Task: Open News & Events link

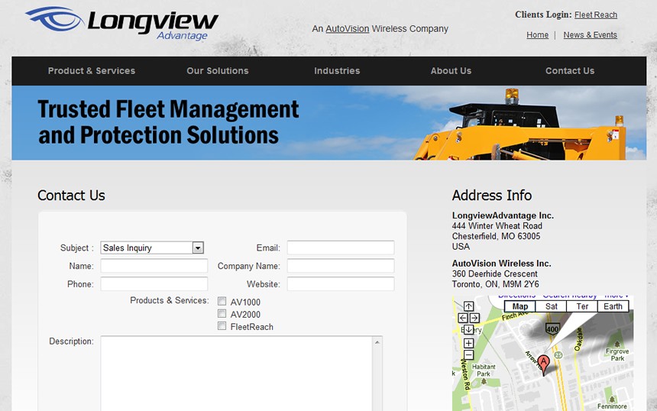Action: [x=590, y=35]
